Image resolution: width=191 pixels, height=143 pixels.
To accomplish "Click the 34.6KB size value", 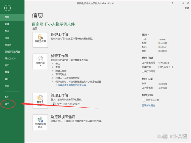I will coord(162,40).
